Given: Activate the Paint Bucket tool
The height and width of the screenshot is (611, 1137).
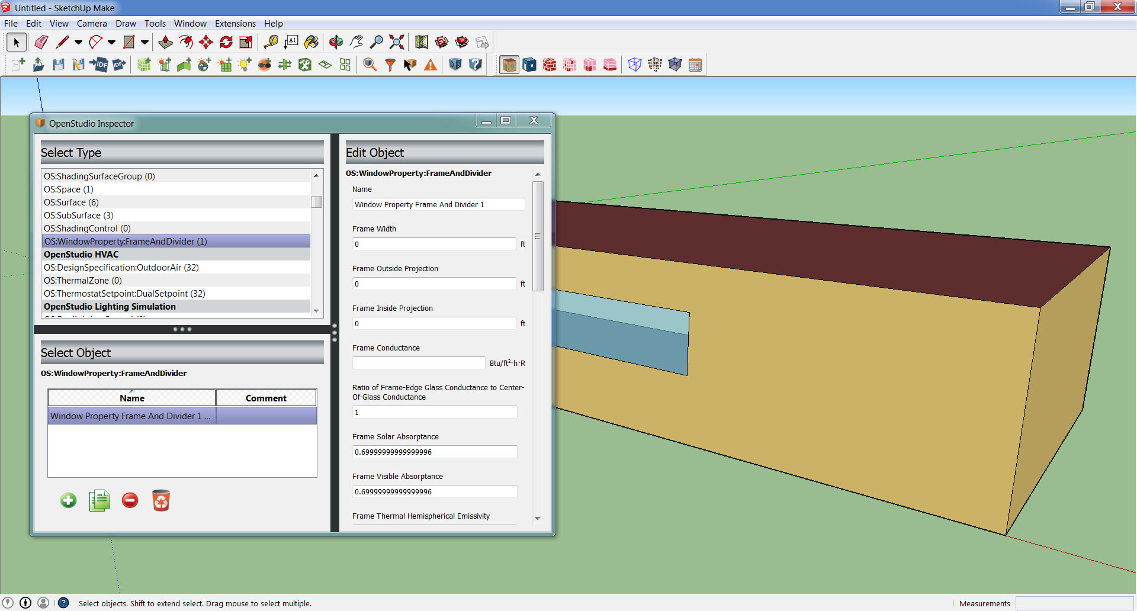Looking at the screenshot, I should 312,42.
